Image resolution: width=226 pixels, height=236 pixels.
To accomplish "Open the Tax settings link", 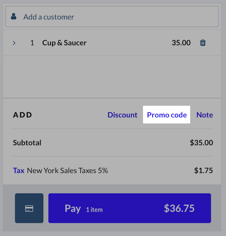I will pos(18,171).
